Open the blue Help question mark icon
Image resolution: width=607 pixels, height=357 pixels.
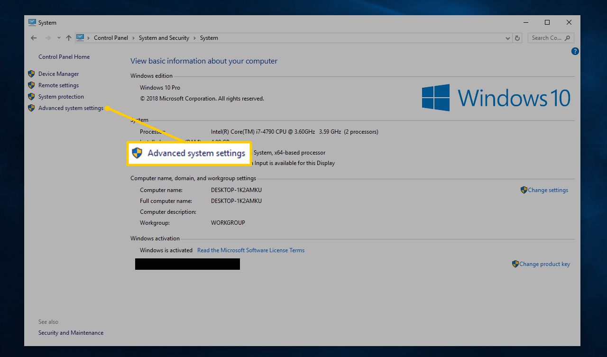(575, 51)
